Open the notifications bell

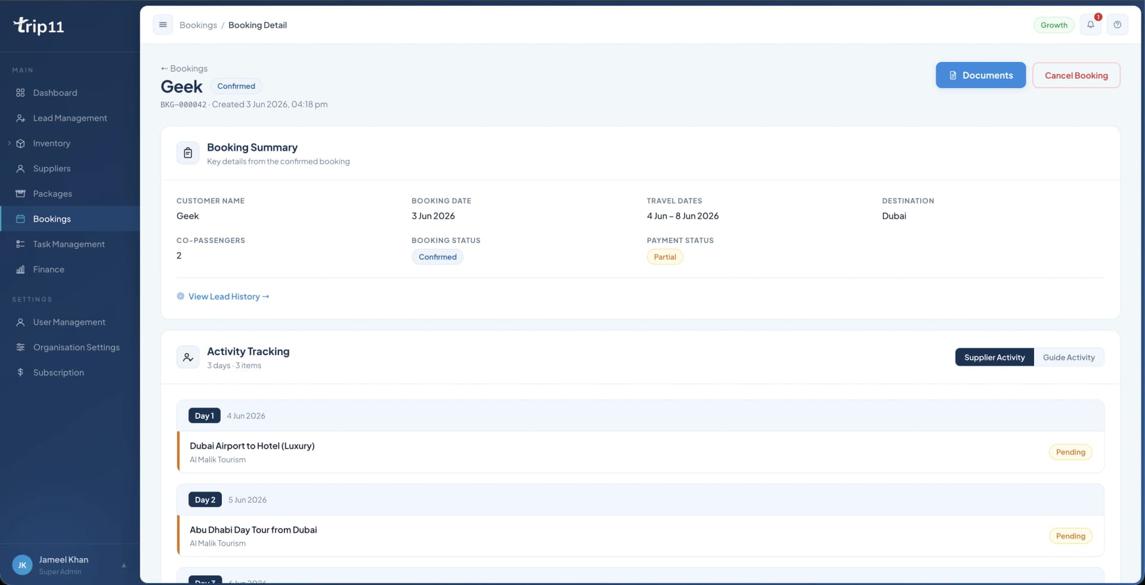click(x=1090, y=25)
